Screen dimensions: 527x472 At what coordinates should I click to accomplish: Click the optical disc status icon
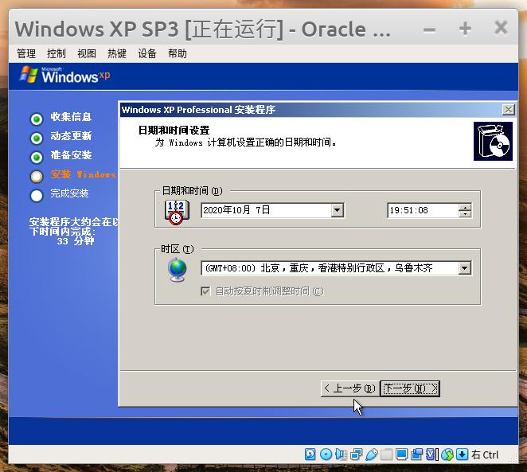326,454
